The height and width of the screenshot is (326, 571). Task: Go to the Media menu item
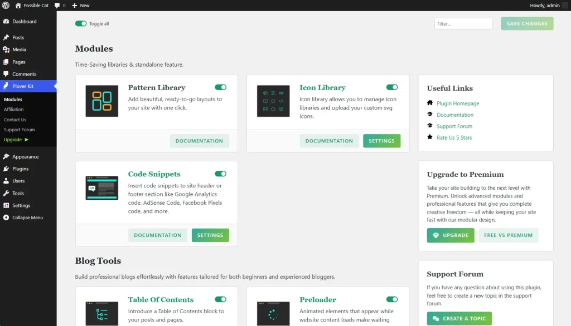20,50
